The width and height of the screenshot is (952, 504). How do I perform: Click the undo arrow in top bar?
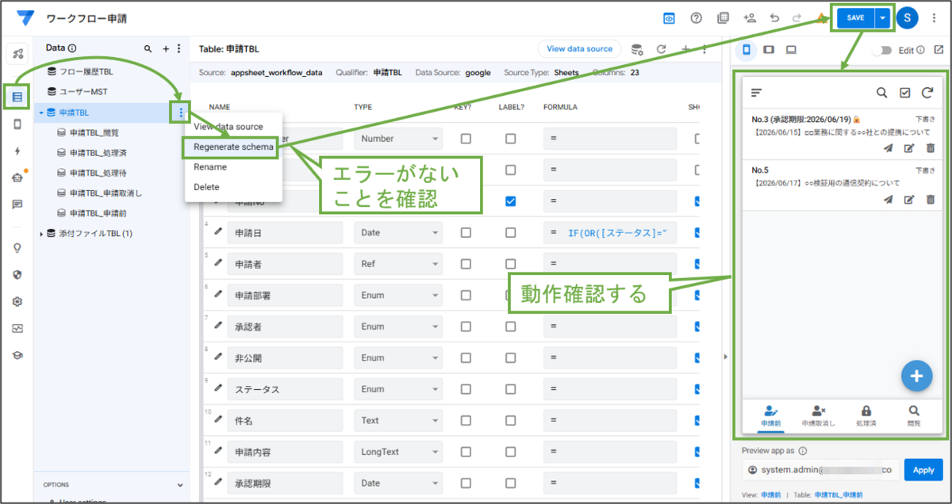click(774, 18)
